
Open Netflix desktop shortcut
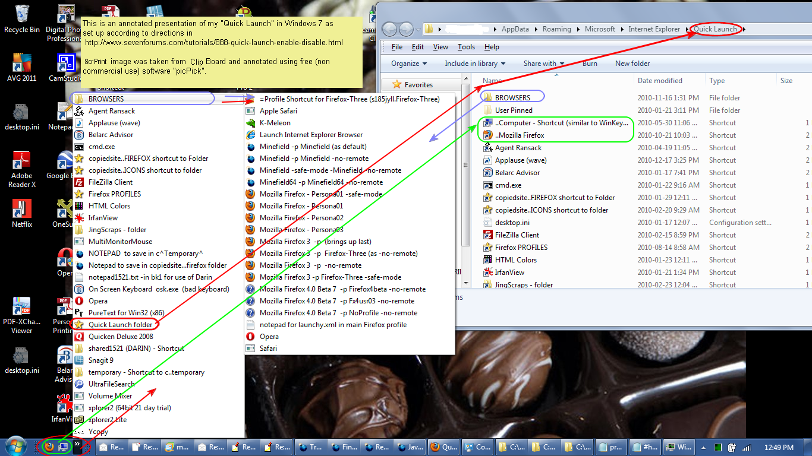[x=22, y=213]
